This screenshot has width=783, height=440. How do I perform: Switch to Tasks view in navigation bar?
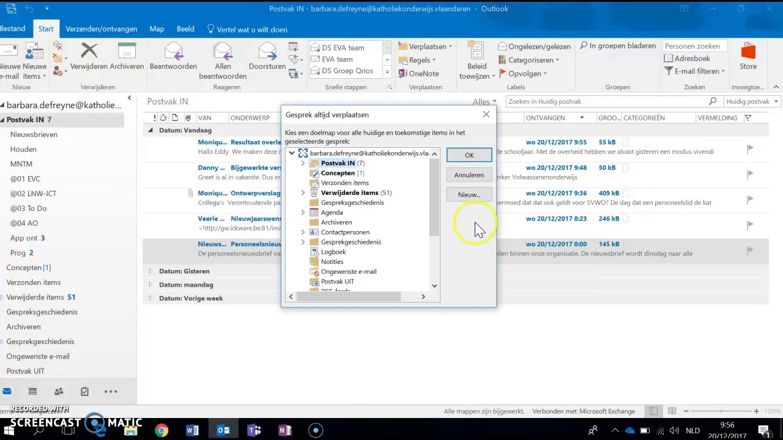click(x=84, y=392)
